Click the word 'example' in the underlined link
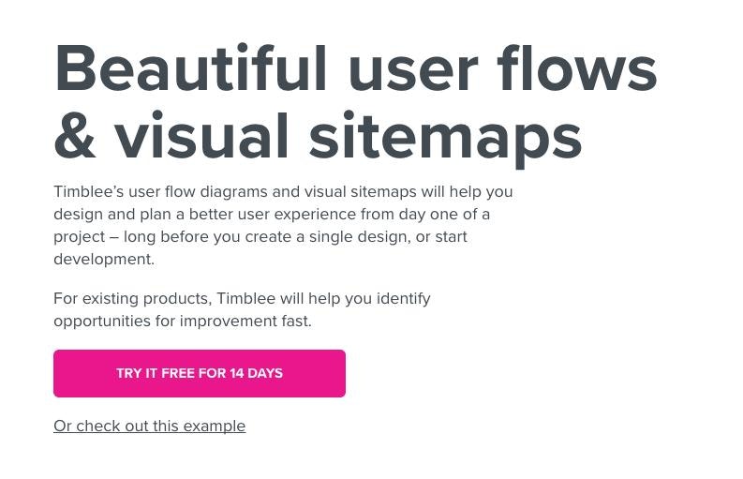 coord(215,426)
